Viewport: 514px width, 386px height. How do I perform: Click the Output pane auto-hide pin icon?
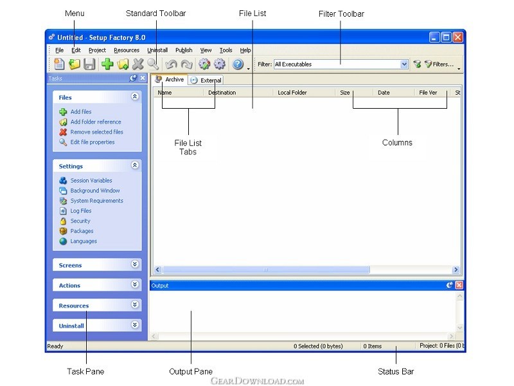tap(450, 285)
